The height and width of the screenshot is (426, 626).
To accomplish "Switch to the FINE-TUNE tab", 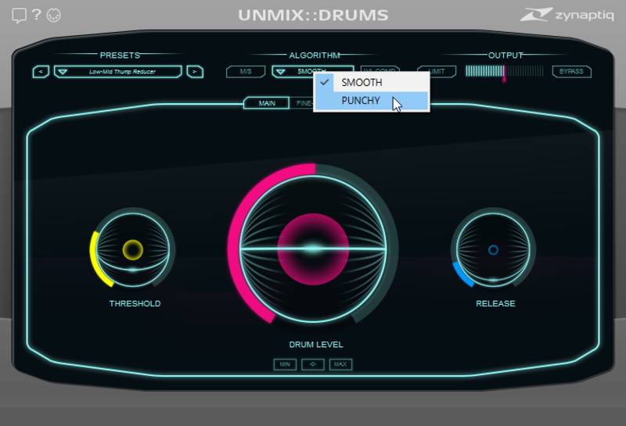I will click(301, 103).
